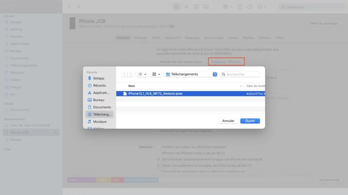This screenshot has width=348, height=195.
Task: Click Finder toolbar tags icon
Action: (250, 7)
